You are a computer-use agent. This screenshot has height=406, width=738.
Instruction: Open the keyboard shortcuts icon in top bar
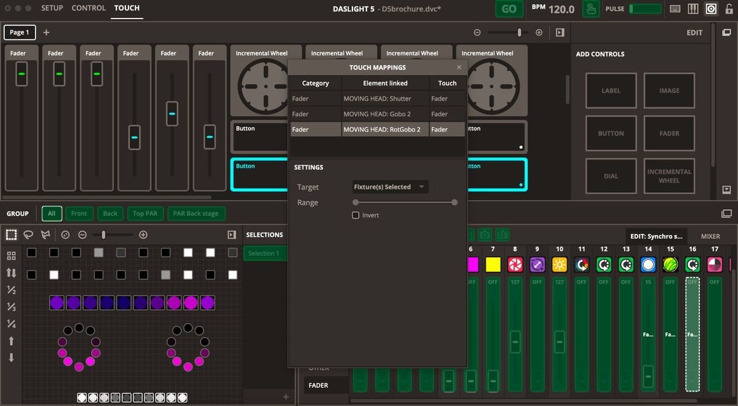[x=675, y=9]
